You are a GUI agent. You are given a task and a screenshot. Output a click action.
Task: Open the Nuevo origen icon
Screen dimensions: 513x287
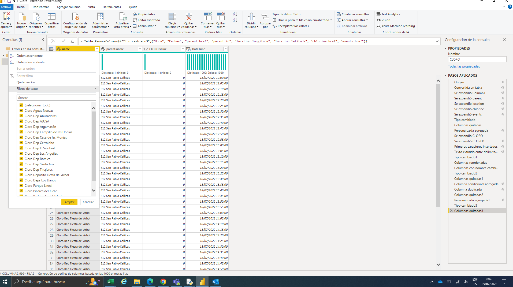[x=22, y=17]
